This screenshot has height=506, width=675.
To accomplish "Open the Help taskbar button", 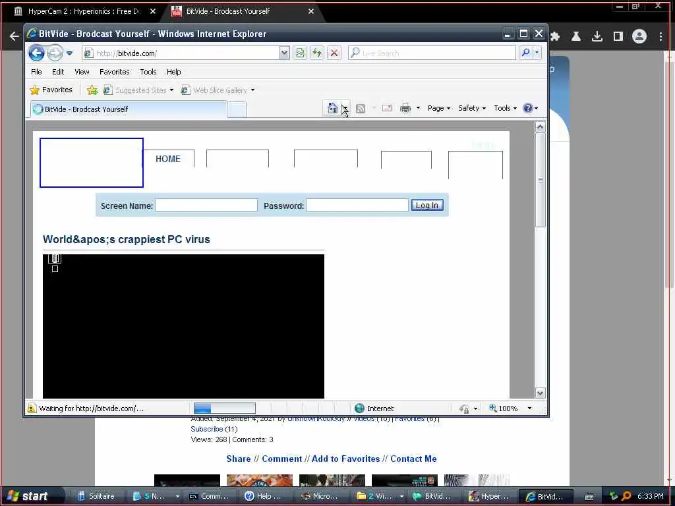I will [x=262, y=496].
